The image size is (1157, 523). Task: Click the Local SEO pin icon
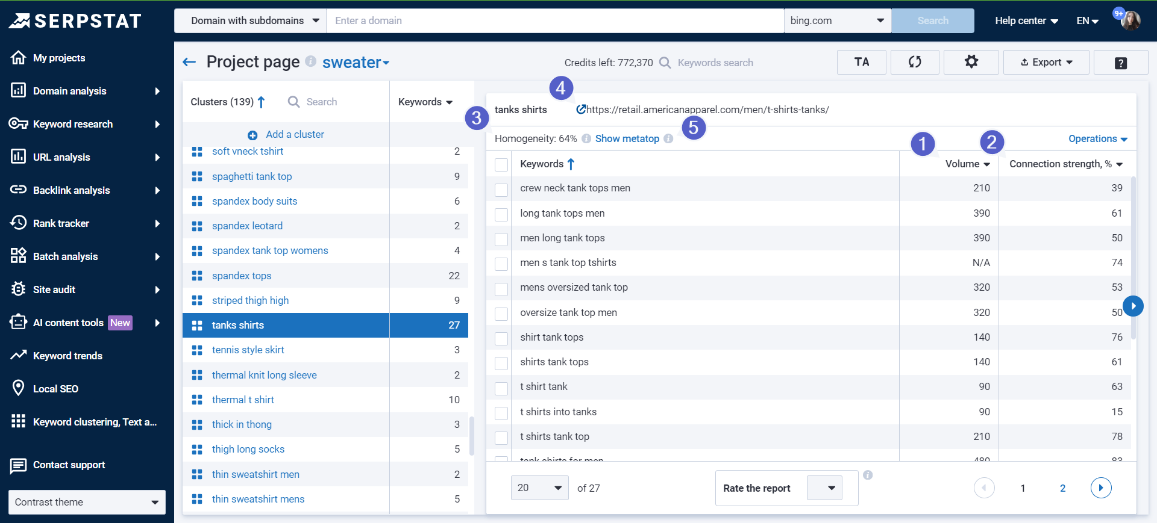pyautogui.click(x=19, y=389)
